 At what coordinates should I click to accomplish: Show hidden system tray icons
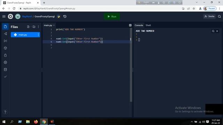click(x=192, y=122)
